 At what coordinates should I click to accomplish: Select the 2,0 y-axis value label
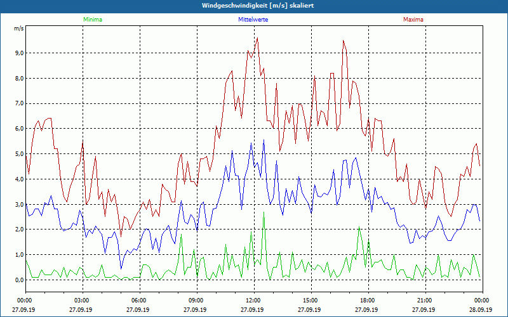18,230
